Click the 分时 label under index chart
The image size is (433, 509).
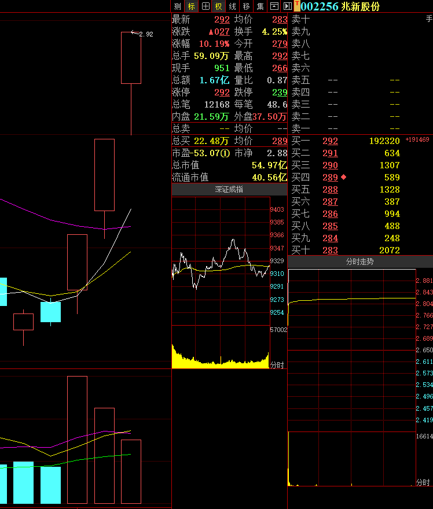click(x=277, y=365)
